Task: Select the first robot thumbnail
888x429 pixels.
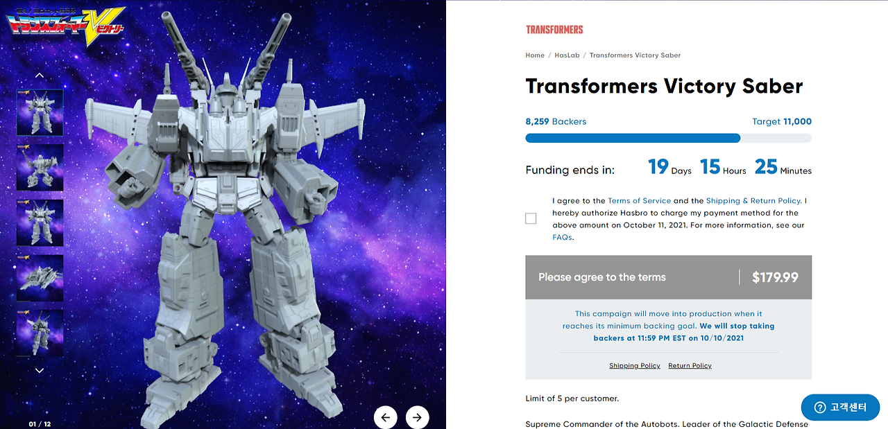Action: tap(40, 112)
